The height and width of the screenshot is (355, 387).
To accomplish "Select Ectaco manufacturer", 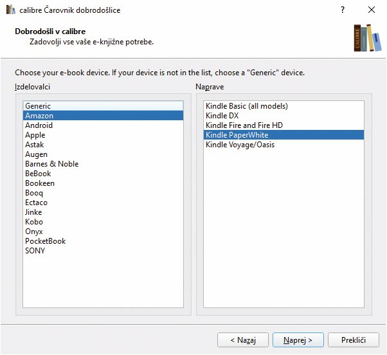I will (103, 203).
